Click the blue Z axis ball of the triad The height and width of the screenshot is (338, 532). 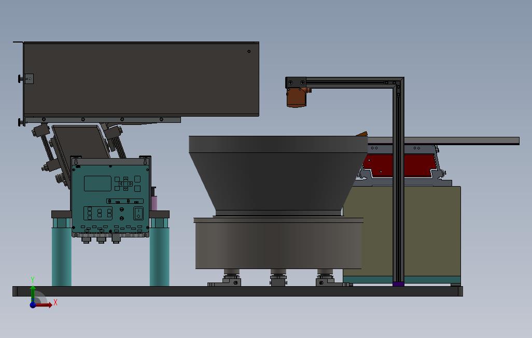click(x=33, y=305)
